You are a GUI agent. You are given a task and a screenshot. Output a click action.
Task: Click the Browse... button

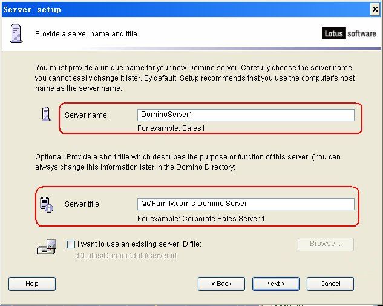tap(326, 244)
